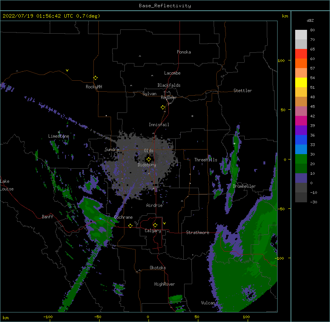330x322 pixels.
Task: Click the red legend swatch between 65 and 60
Action: click(x=301, y=54)
